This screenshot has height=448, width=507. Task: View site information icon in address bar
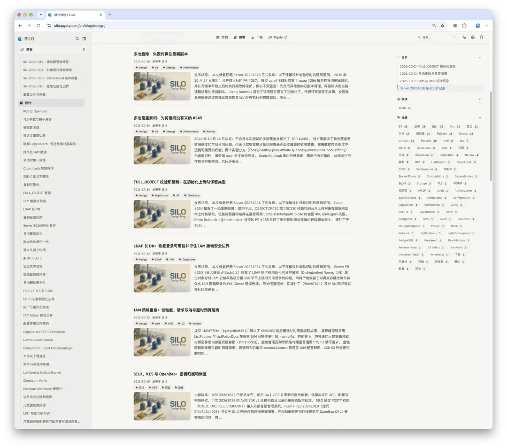[49, 25]
